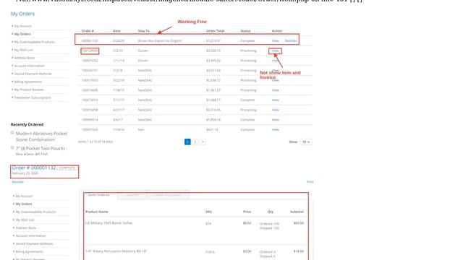Switch to the Items Ordered tab
463x260 pixels.
click(x=98, y=195)
